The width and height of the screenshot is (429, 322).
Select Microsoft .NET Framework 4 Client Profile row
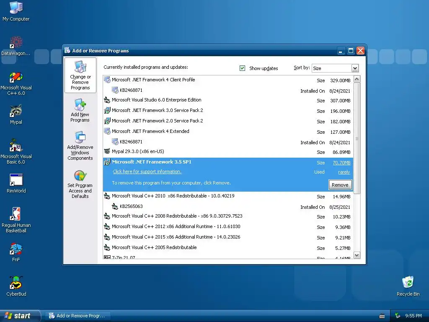(228, 80)
